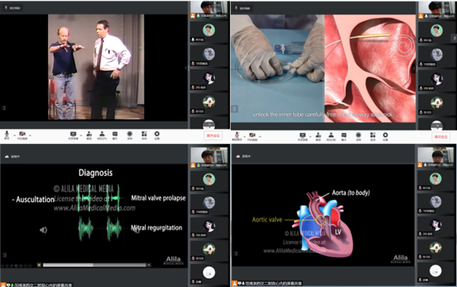Expand share screen options arrow in two-men meeting
457x287 pixels.
(81, 136)
